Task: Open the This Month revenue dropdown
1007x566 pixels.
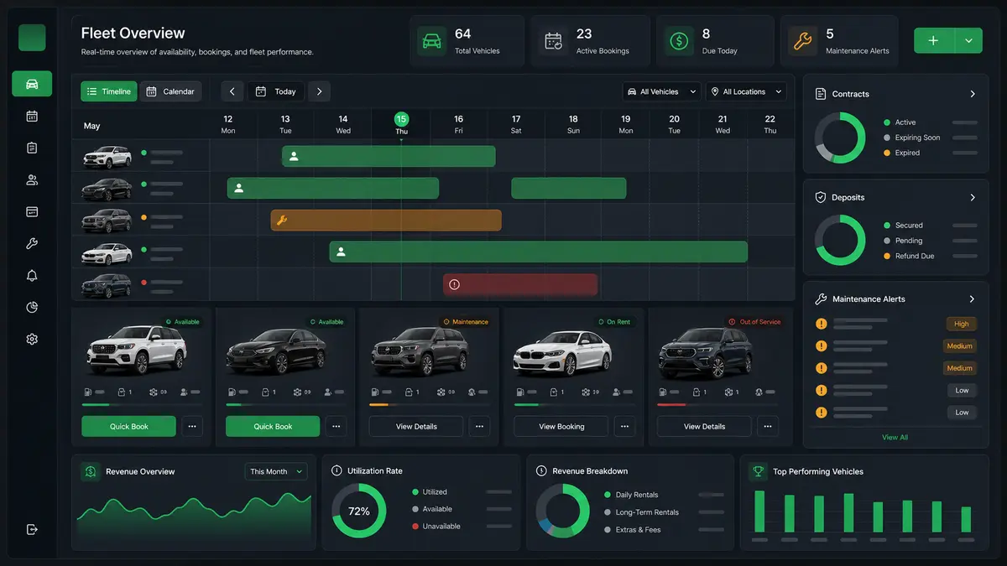Action: [x=276, y=471]
